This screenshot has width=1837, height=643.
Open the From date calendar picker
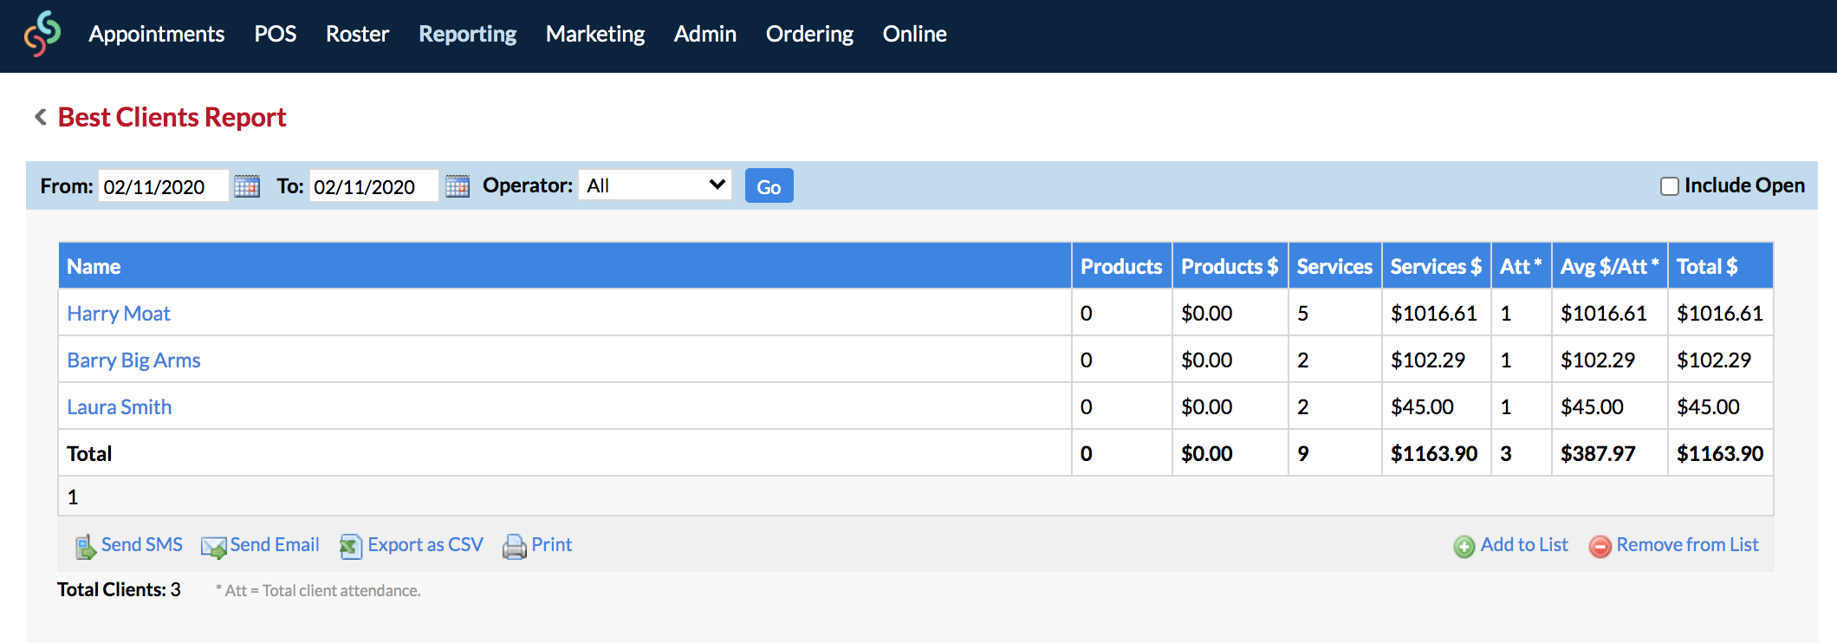(x=247, y=186)
